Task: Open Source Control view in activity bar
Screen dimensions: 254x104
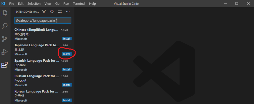Action: pos(4,39)
